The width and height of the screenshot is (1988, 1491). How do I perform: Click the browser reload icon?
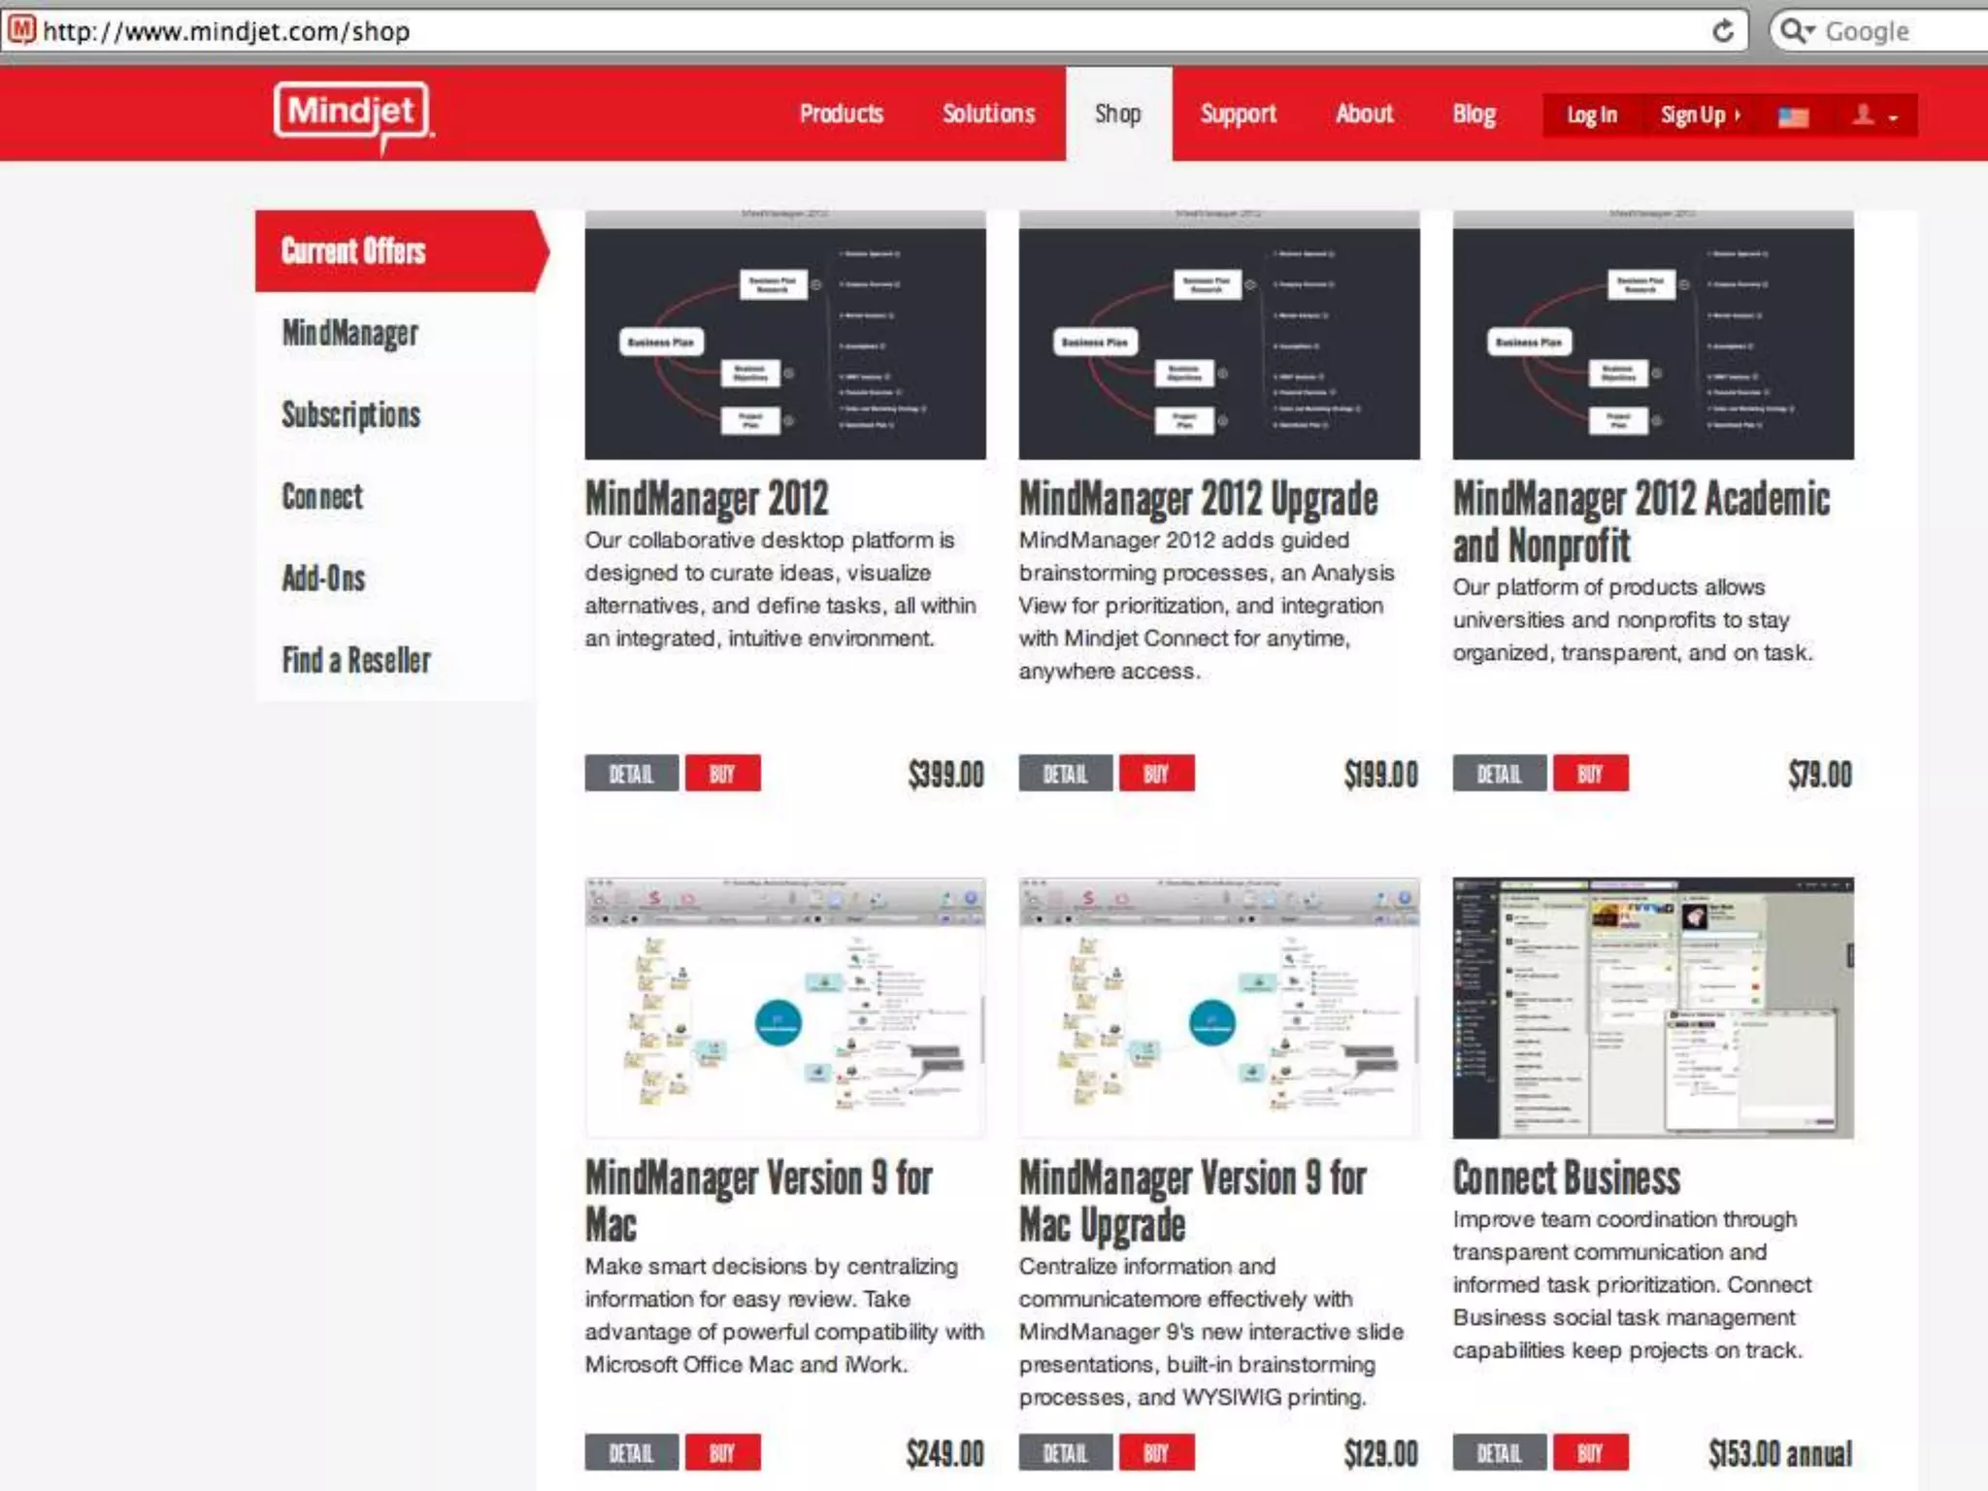1722,31
